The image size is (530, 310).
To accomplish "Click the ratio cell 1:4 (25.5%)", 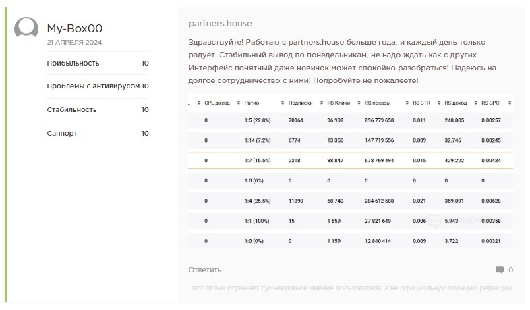I will point(258,201).
